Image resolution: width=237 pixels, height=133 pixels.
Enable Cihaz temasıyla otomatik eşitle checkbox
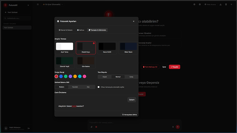[x=99, y=87]
